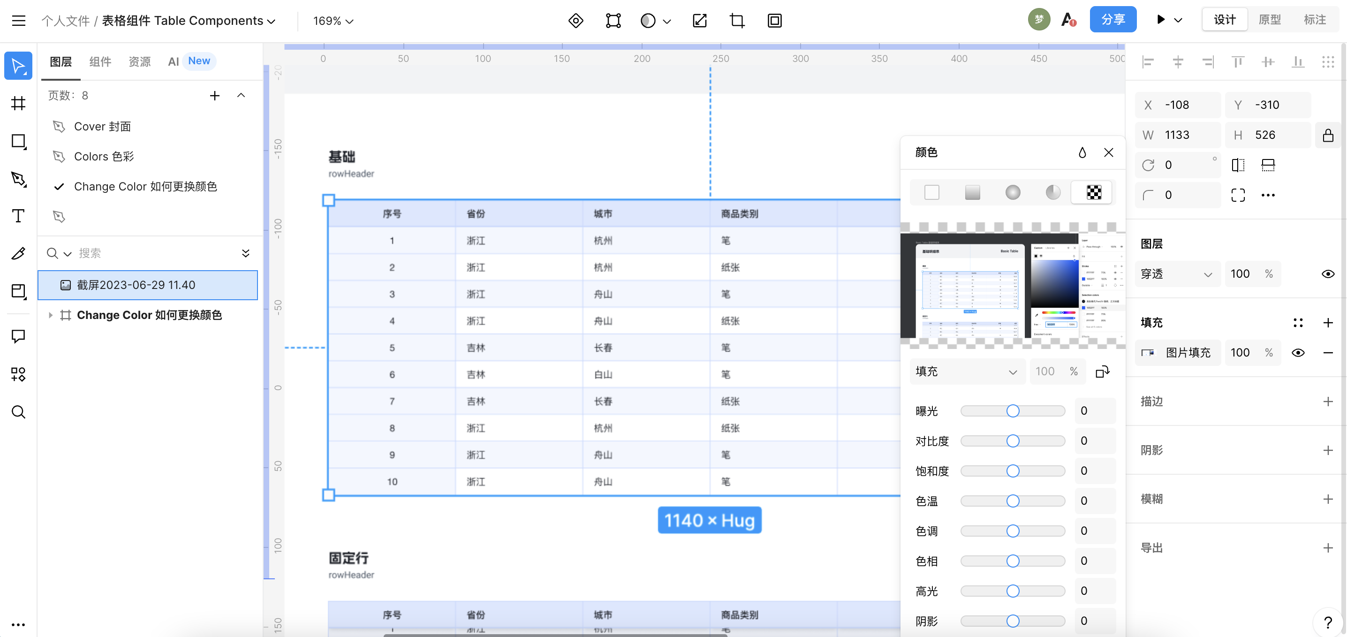The image size is (1347, 637).
Task: Open play options dropdown arrow
Action: [x=1178, y=20]
